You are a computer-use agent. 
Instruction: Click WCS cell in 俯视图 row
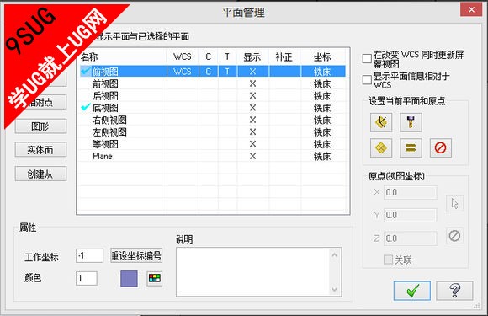(183, 72)
